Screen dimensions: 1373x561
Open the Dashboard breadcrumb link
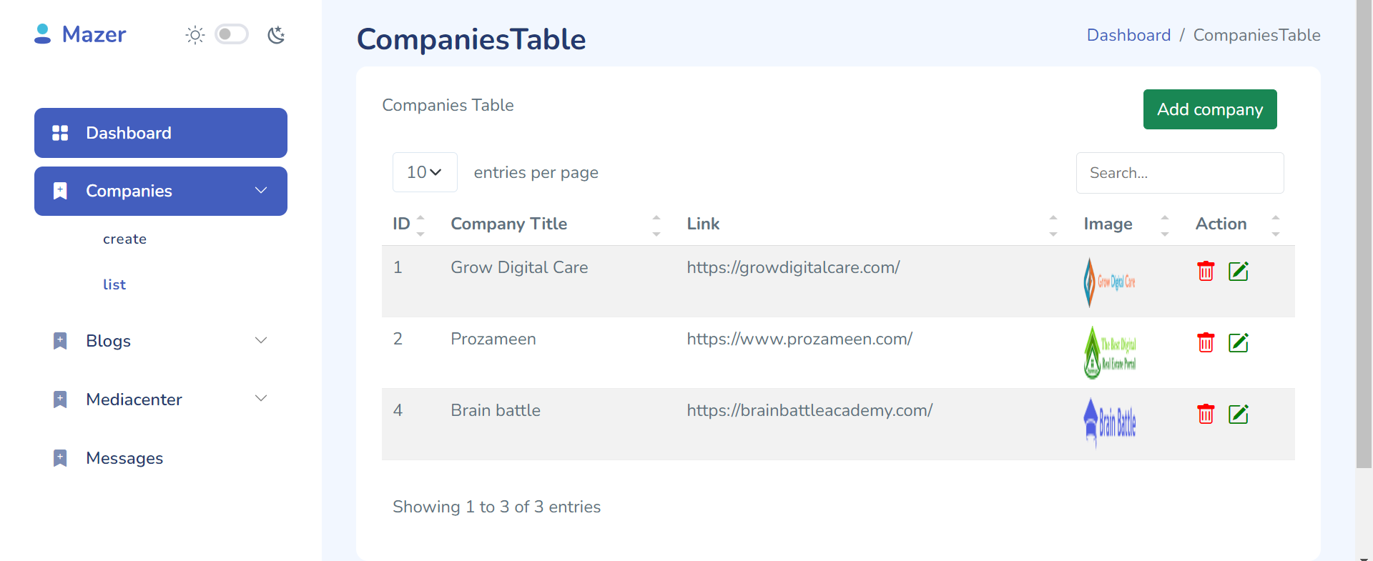[x=1128, y=34]
